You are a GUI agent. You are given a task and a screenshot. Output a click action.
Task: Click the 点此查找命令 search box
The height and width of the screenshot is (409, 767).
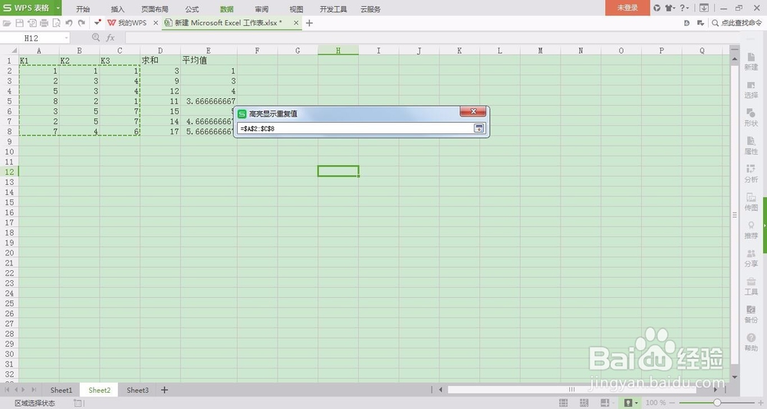coord(736,23)
